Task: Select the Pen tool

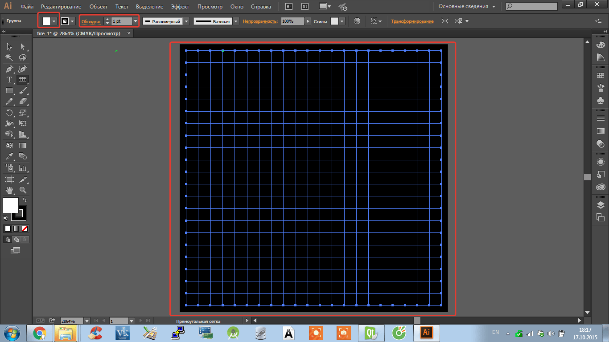Action: [x=9, y=69]
